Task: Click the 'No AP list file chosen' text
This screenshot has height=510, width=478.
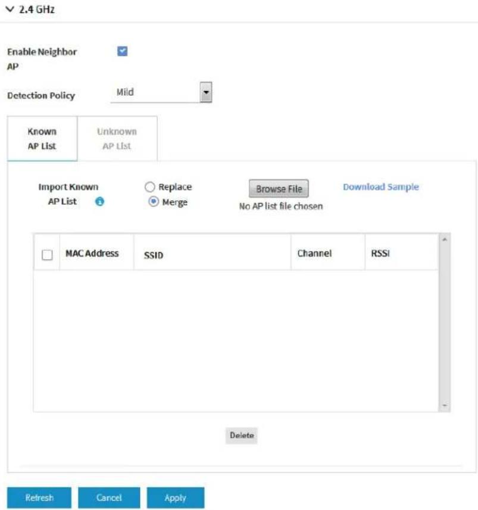Action: 281,206
